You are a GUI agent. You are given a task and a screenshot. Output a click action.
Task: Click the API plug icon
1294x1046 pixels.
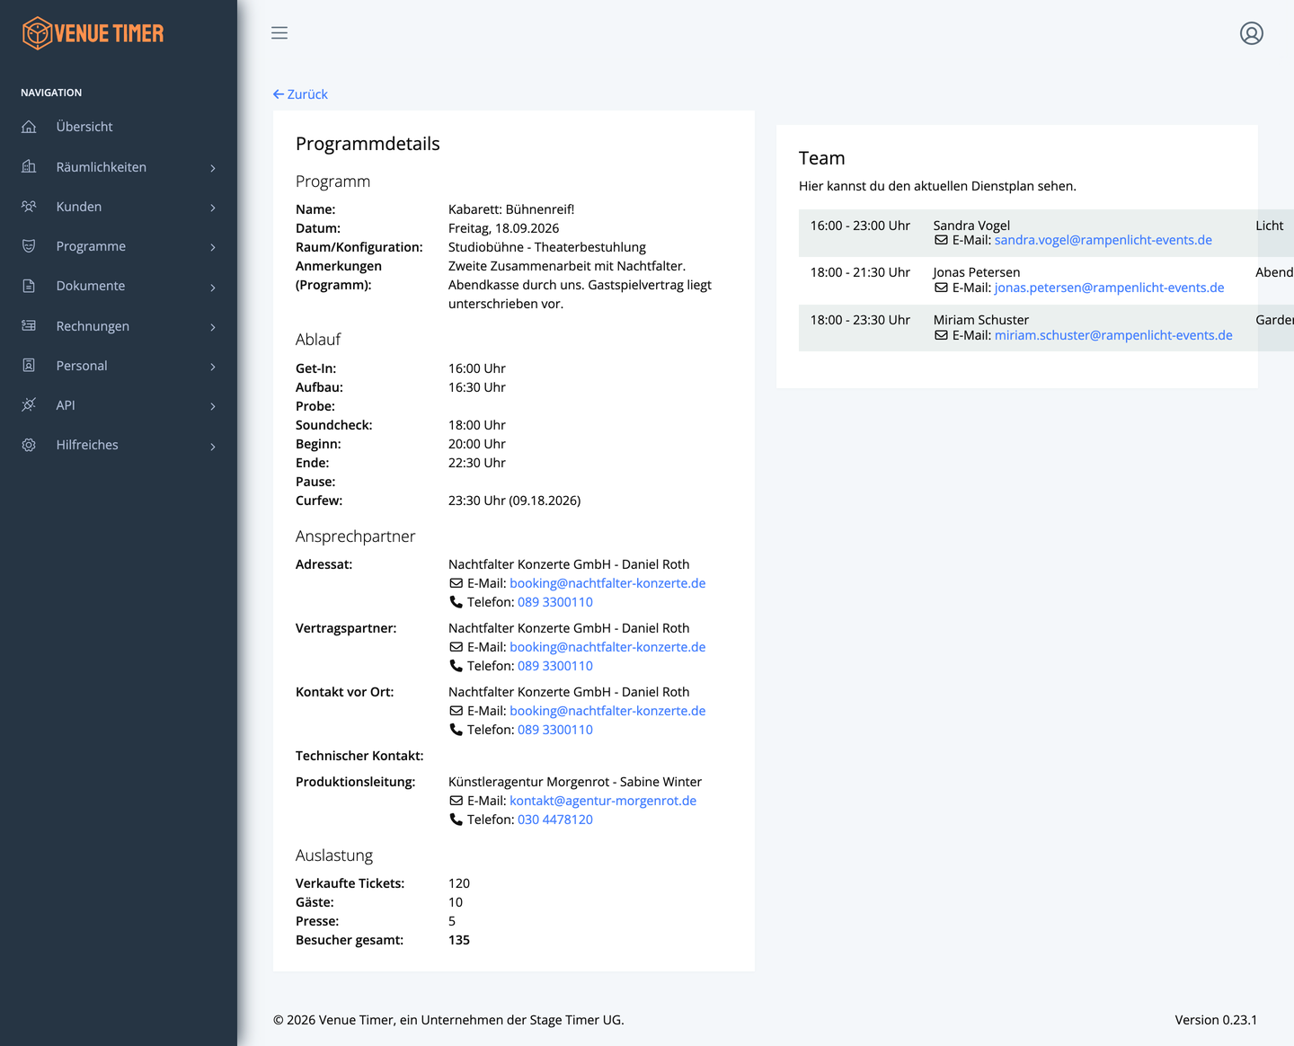point(29,405)
